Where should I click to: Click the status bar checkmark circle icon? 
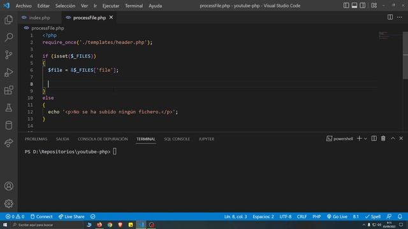tap(92, 216)
